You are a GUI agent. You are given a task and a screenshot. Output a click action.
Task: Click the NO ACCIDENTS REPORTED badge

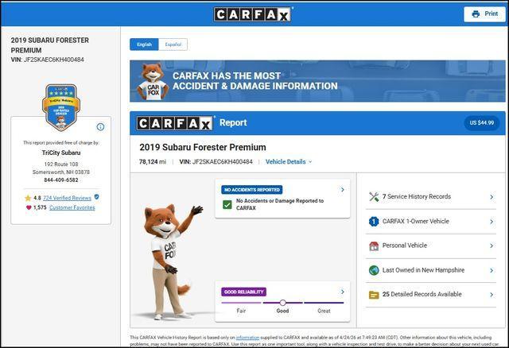[252, 190]
